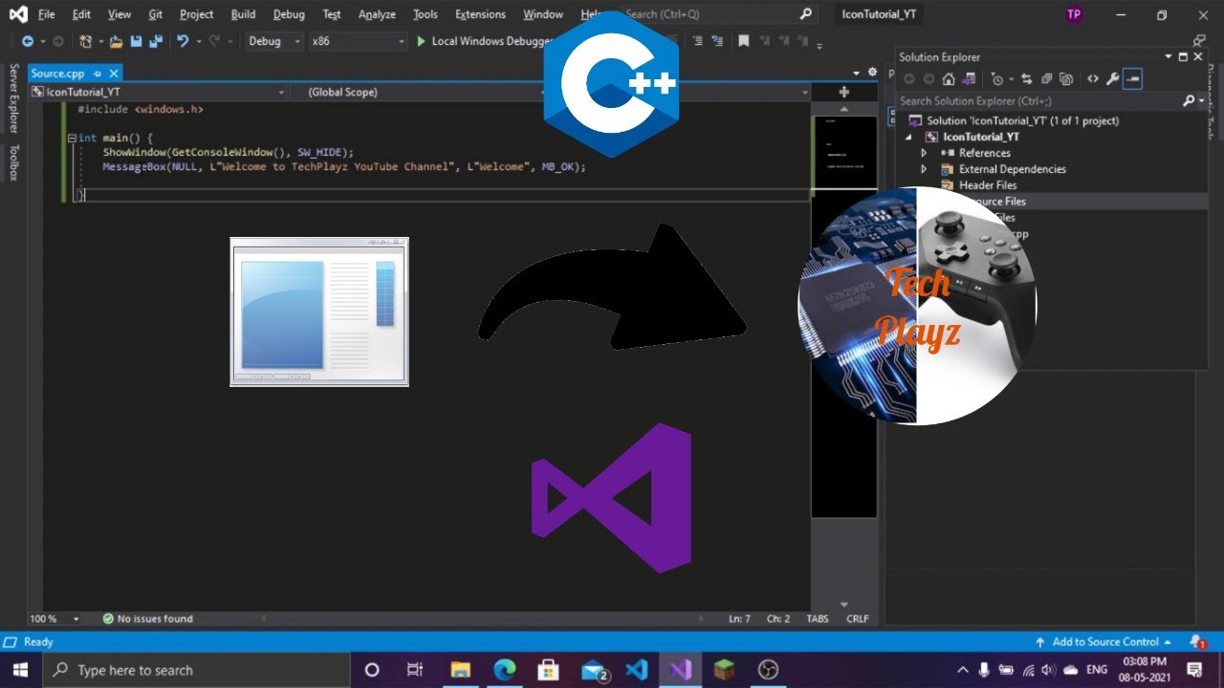The image size is (1224, 688).
Task: Open the Build menu
Action: pyautogui.click(x=243, y=14)
